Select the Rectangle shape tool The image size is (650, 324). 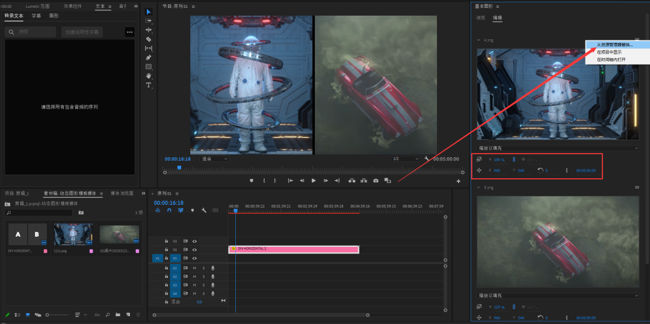149,66
